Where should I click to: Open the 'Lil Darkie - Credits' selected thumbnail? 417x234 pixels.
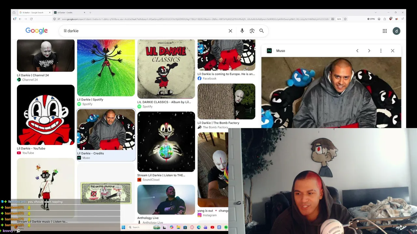coord(106,129)
